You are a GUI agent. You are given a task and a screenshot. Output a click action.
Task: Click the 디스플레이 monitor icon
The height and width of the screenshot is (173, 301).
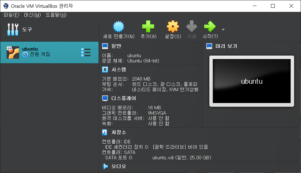pos(105,98)
